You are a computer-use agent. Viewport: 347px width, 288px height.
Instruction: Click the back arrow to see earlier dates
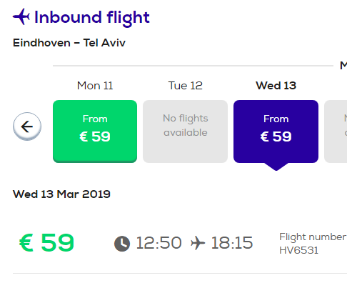pyautogui.click(x=27, y=126)
